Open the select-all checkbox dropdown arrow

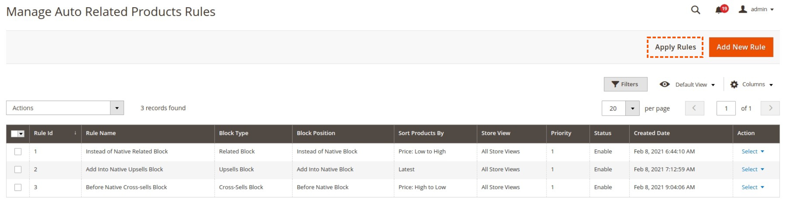(x=21, y=134)
